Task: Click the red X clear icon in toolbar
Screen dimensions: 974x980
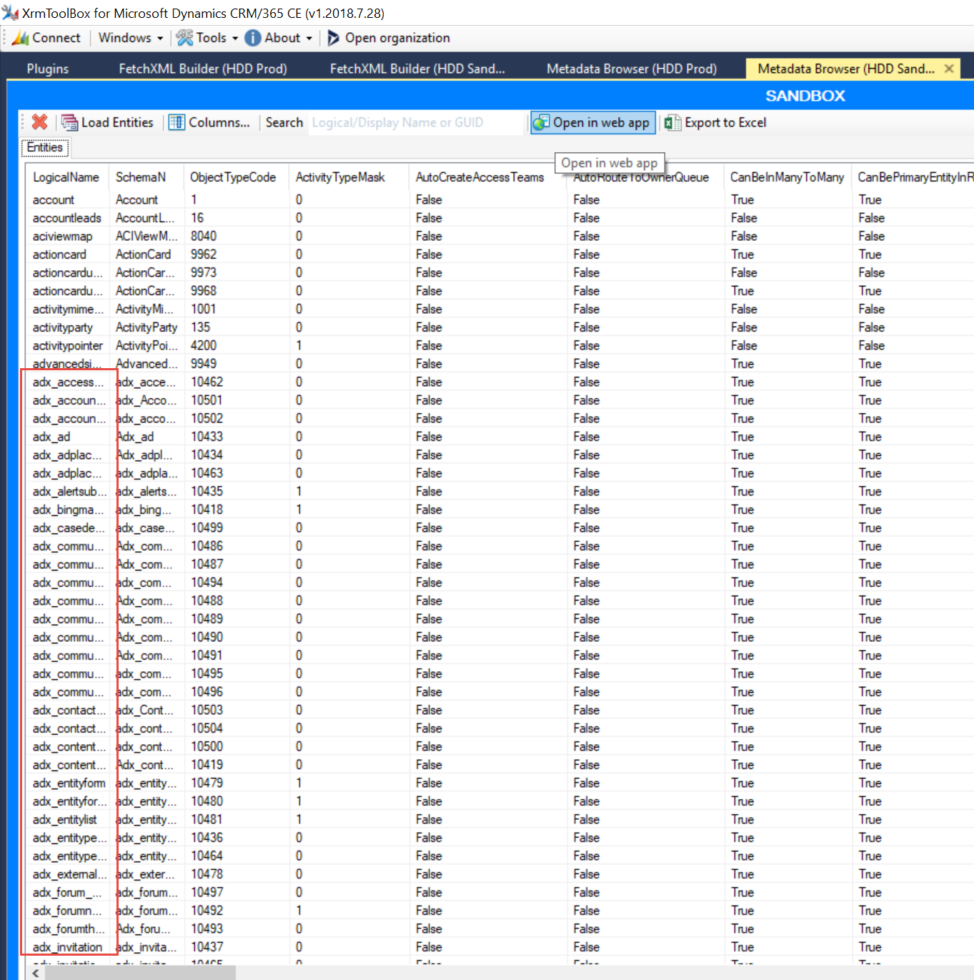Action: coord(39,122)
